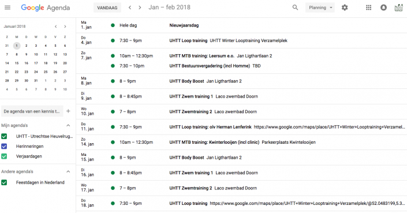Click green dot of UHTT Bestuursvergadering event

coord(113,66)
